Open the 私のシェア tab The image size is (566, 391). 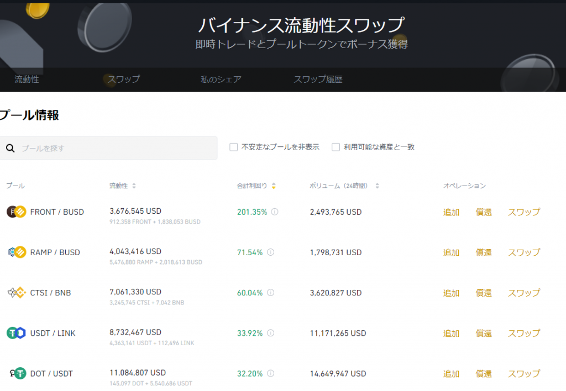pos(221,80)
